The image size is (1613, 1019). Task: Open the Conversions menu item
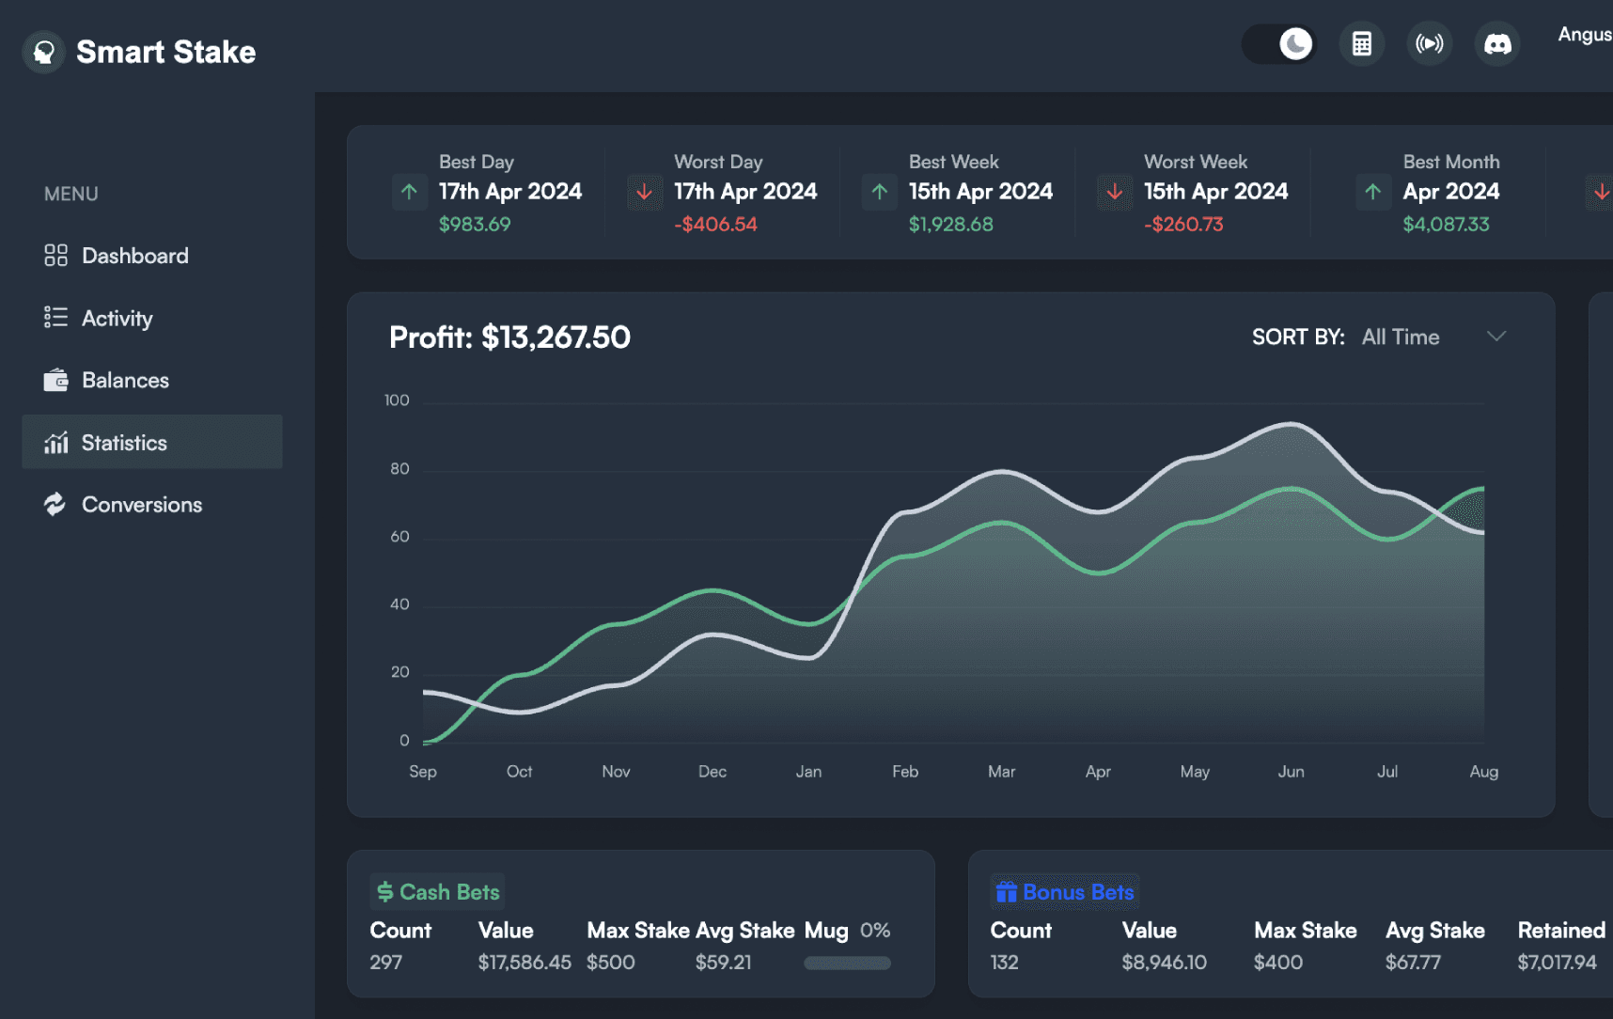152,504
